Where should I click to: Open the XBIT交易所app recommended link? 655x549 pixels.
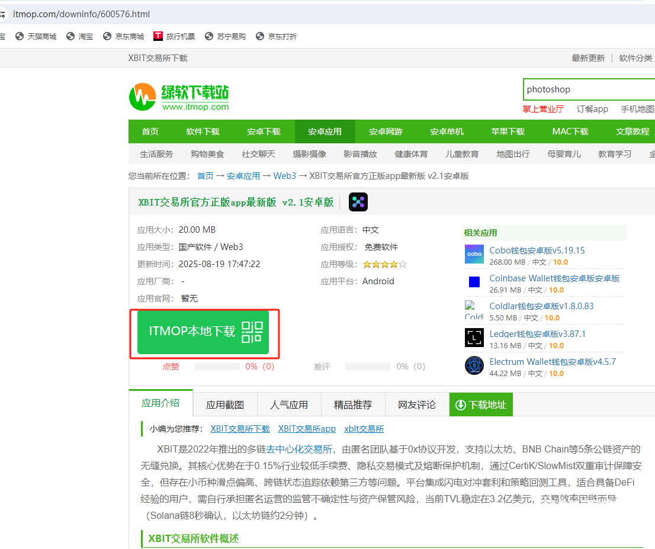point(307,429)
